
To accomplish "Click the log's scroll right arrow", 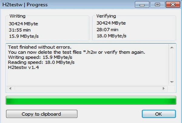I will tap(164, 89).
